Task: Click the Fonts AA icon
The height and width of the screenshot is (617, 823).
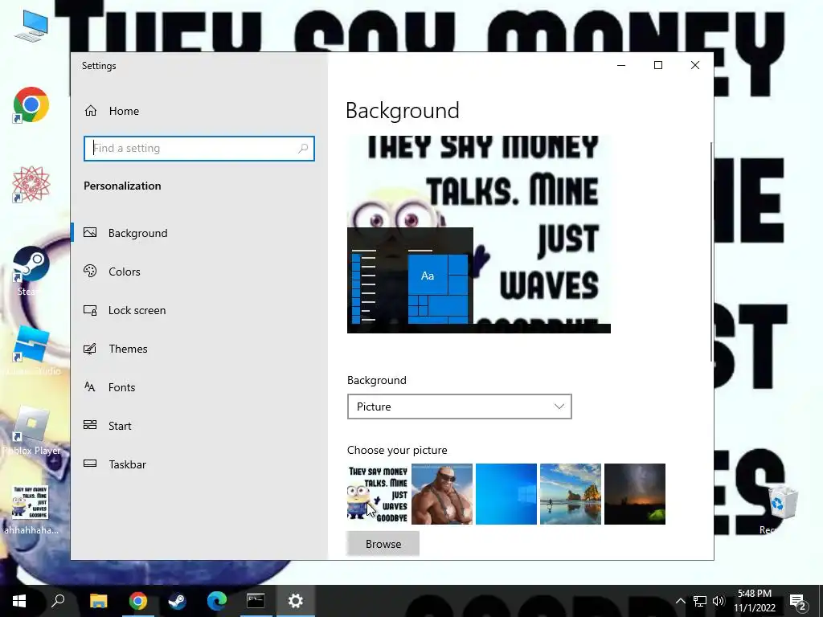Action: click(x=90, y=386)
